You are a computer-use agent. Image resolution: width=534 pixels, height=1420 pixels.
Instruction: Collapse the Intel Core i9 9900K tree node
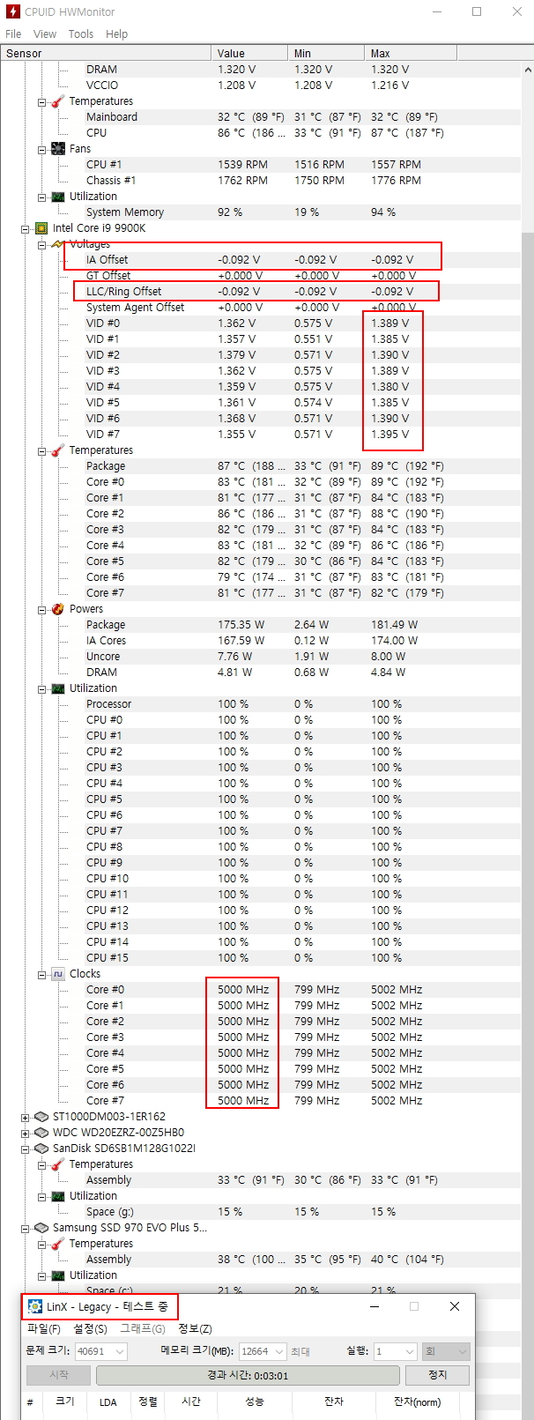pos(26,229)
